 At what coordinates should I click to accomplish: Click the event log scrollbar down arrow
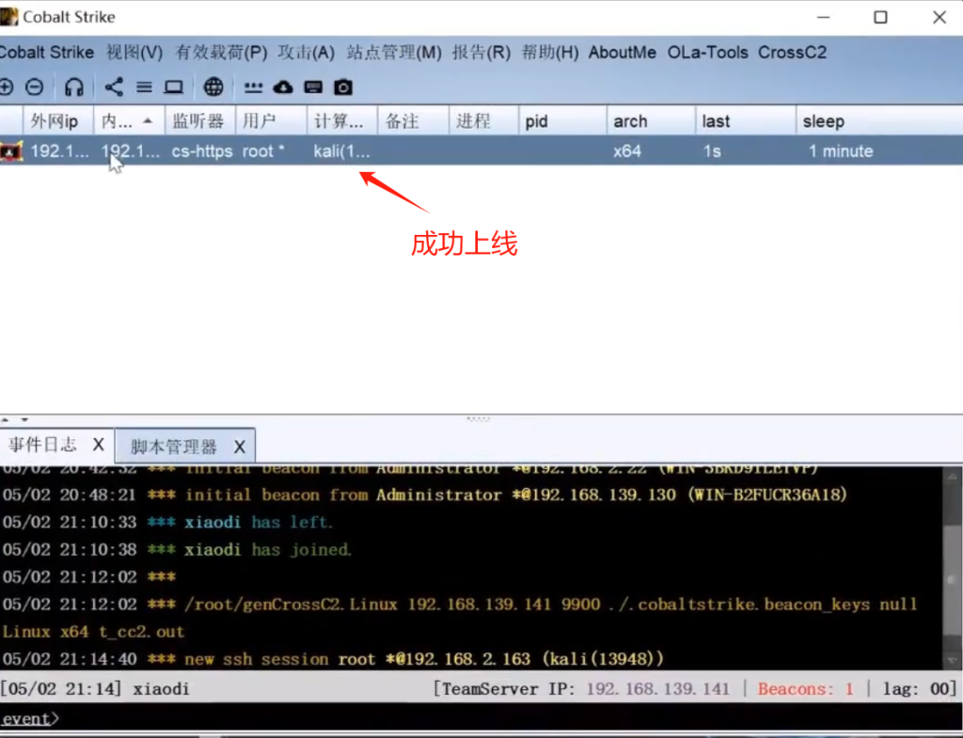pyautogui.click(x=953, y=661)
